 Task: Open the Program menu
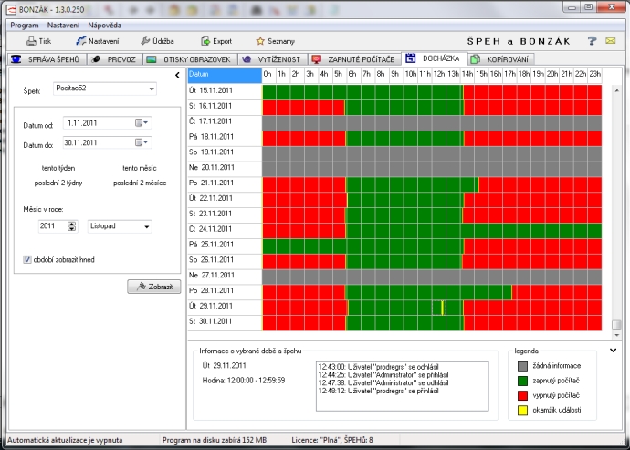click(x=25, y=26)
